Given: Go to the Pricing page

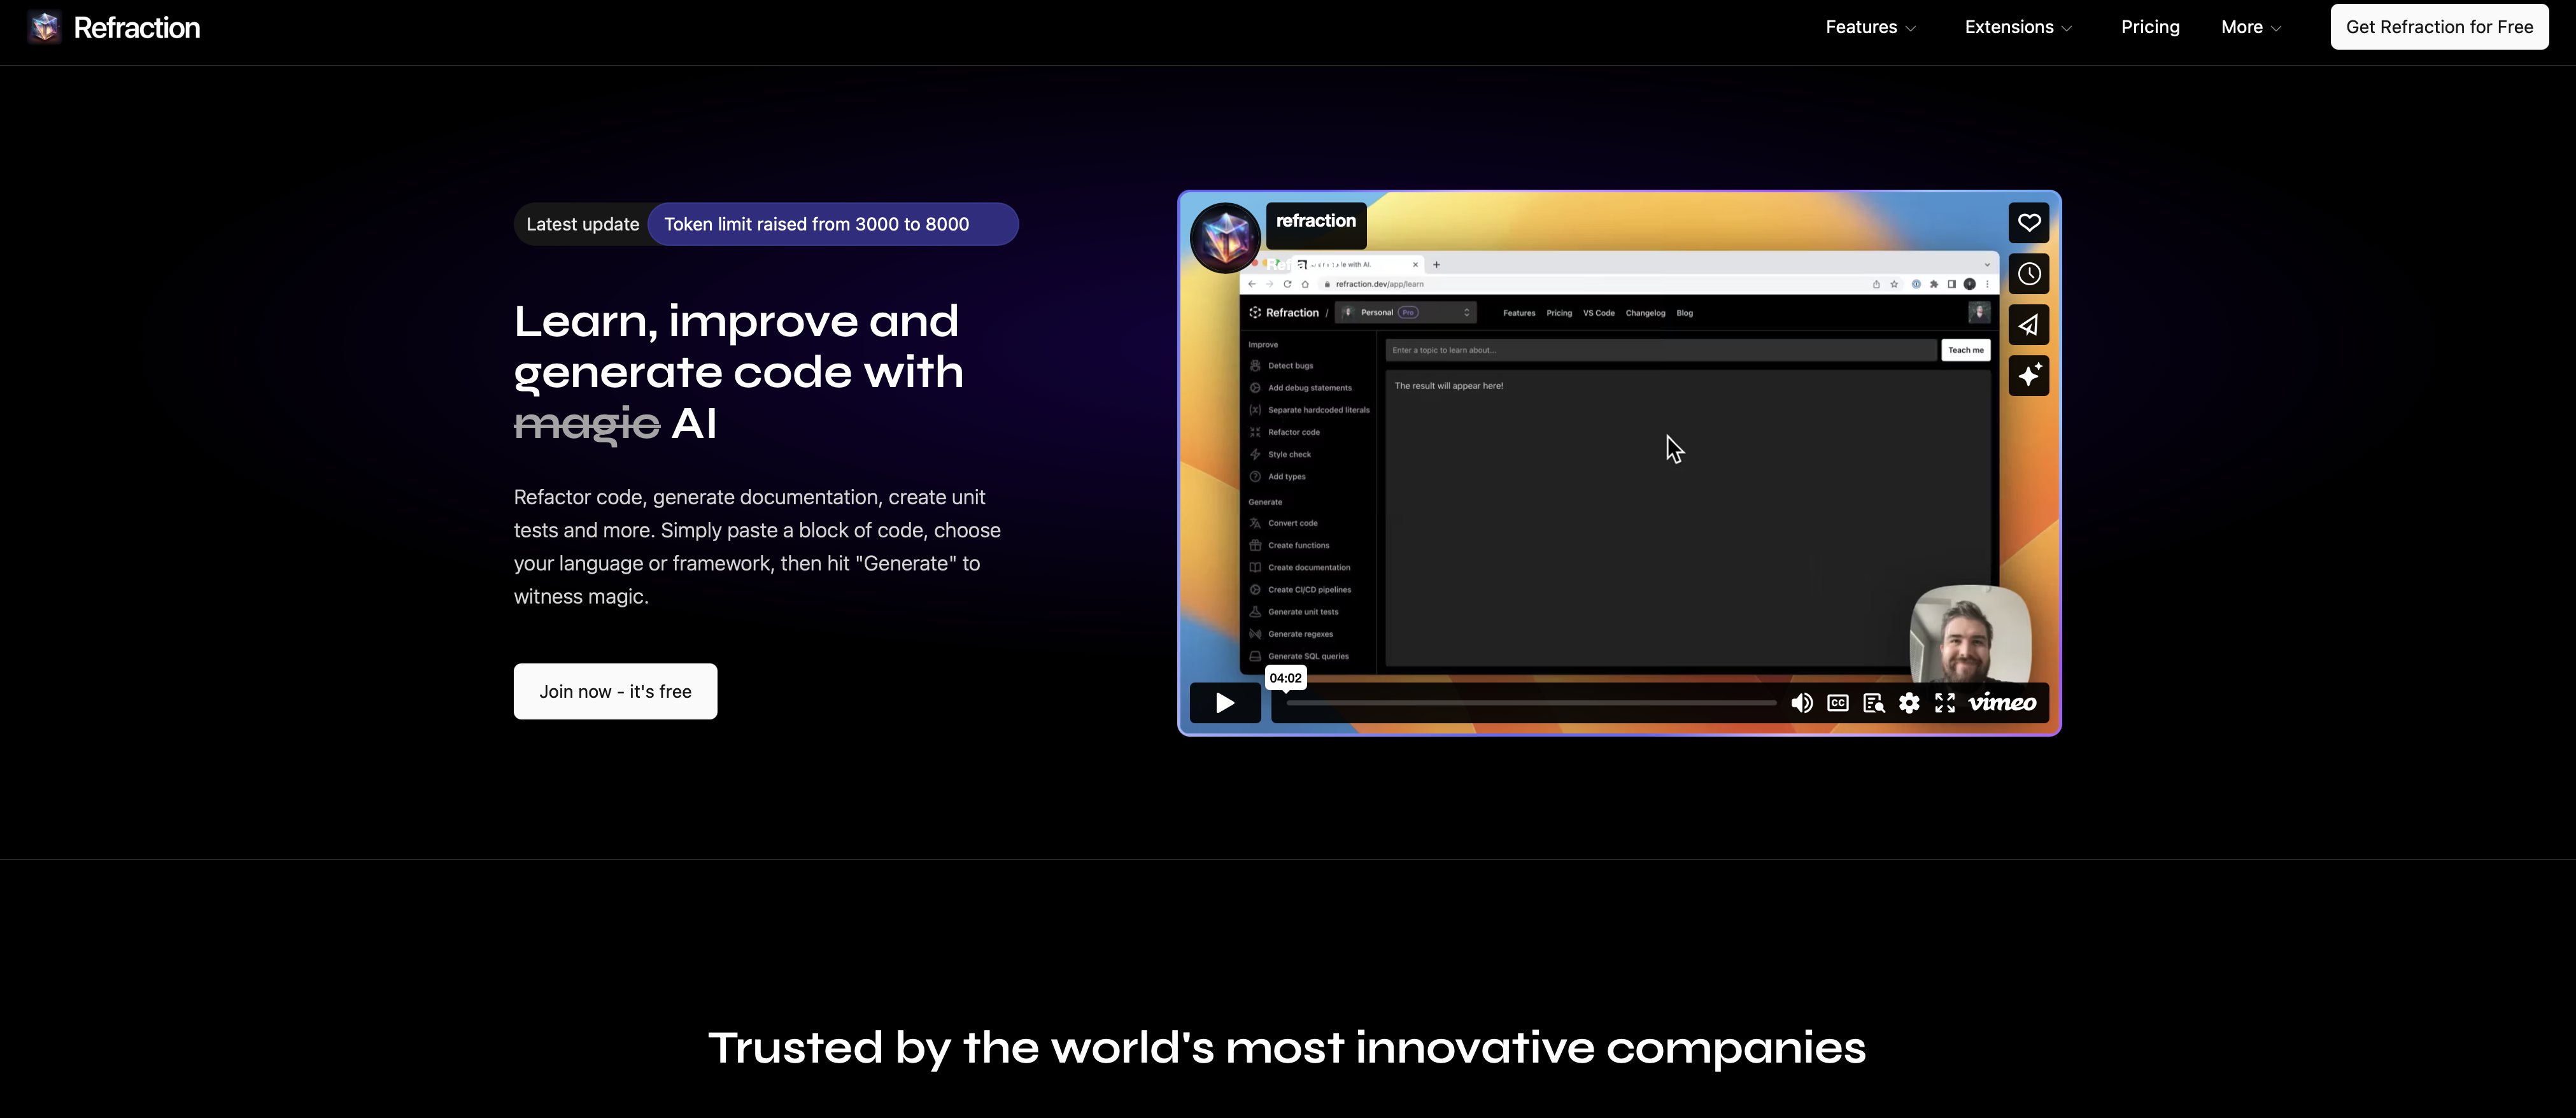Looking at the screenshot, I should pos(2150,27).
